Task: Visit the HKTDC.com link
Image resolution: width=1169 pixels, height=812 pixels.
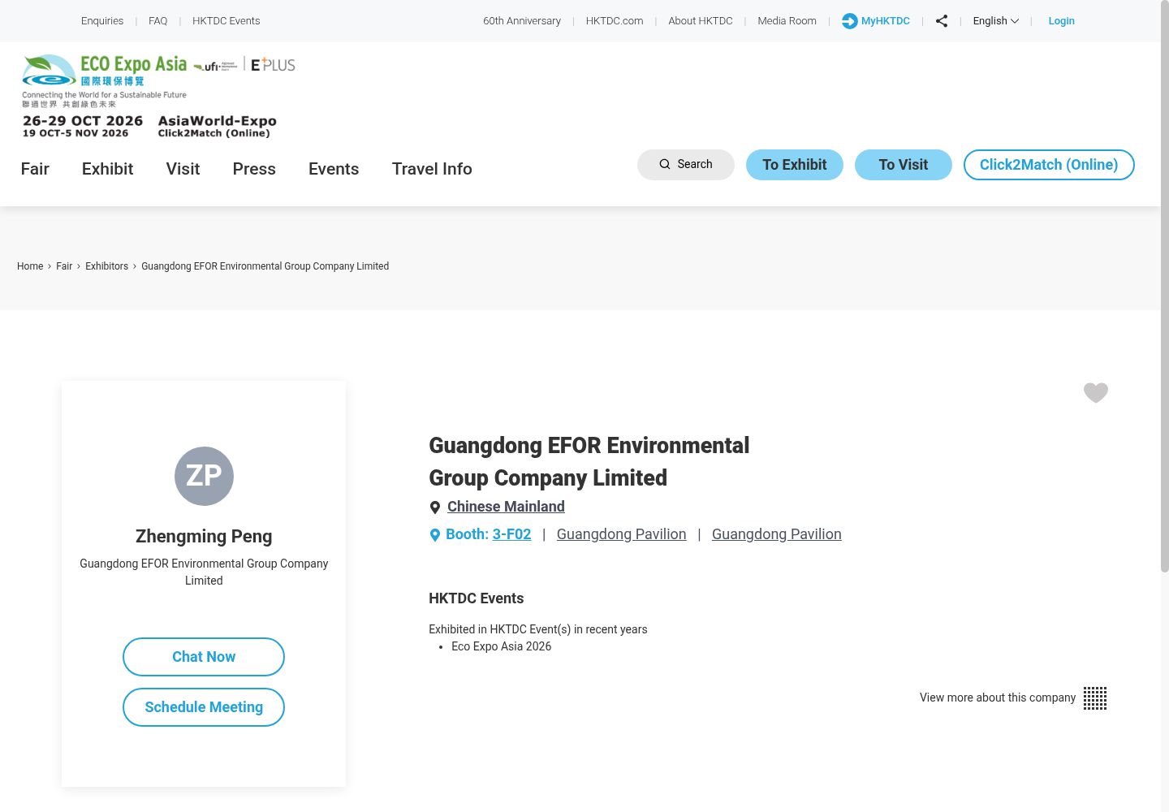Action: pos(615,21)
